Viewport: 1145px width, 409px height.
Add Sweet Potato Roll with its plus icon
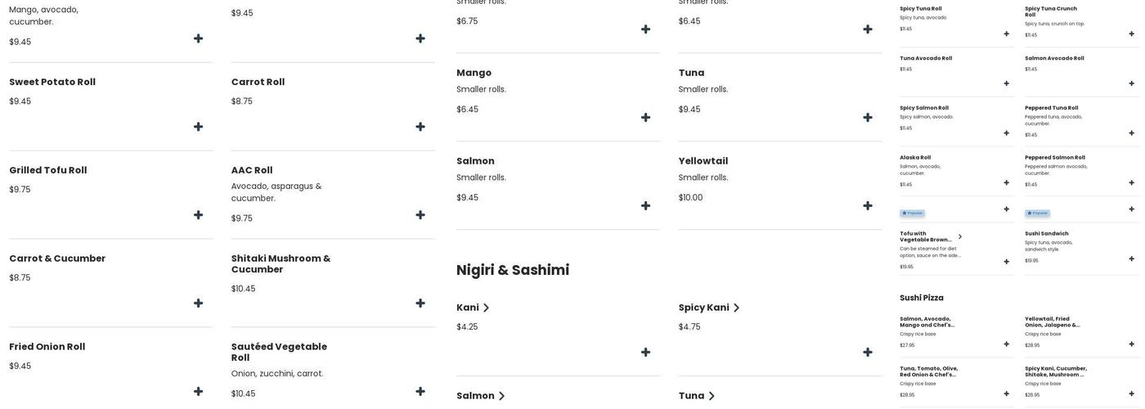(198, 127)
